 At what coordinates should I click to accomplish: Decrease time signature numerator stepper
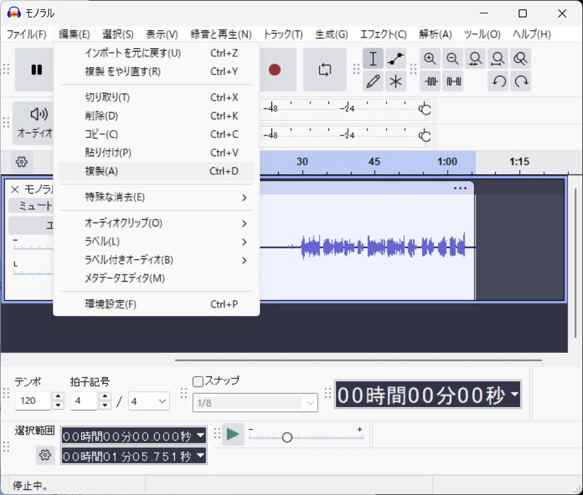pos(105,405)
